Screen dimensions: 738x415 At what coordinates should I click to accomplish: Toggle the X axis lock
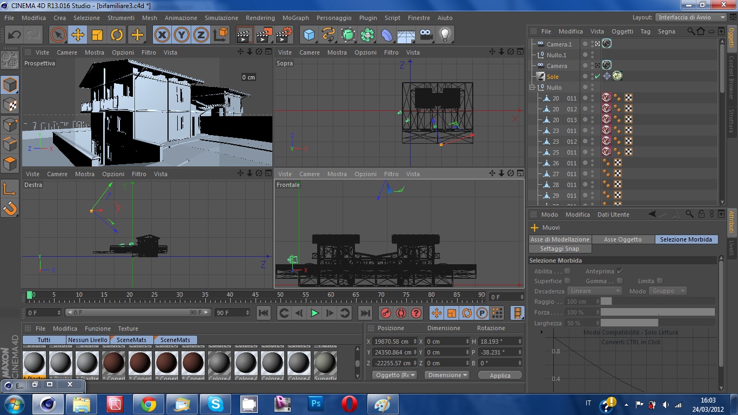(162, 35)
